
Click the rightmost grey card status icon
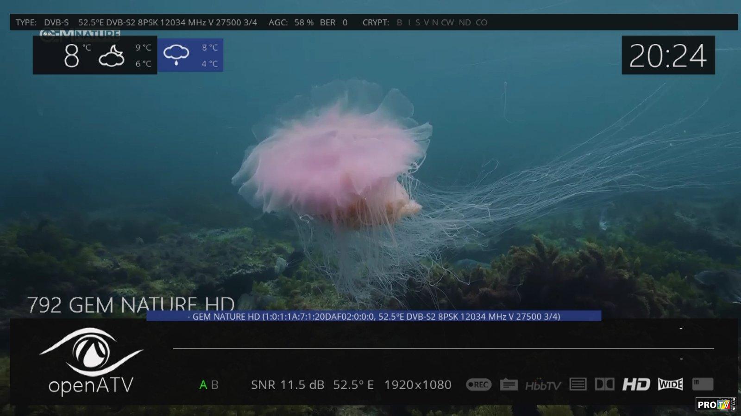703,384
